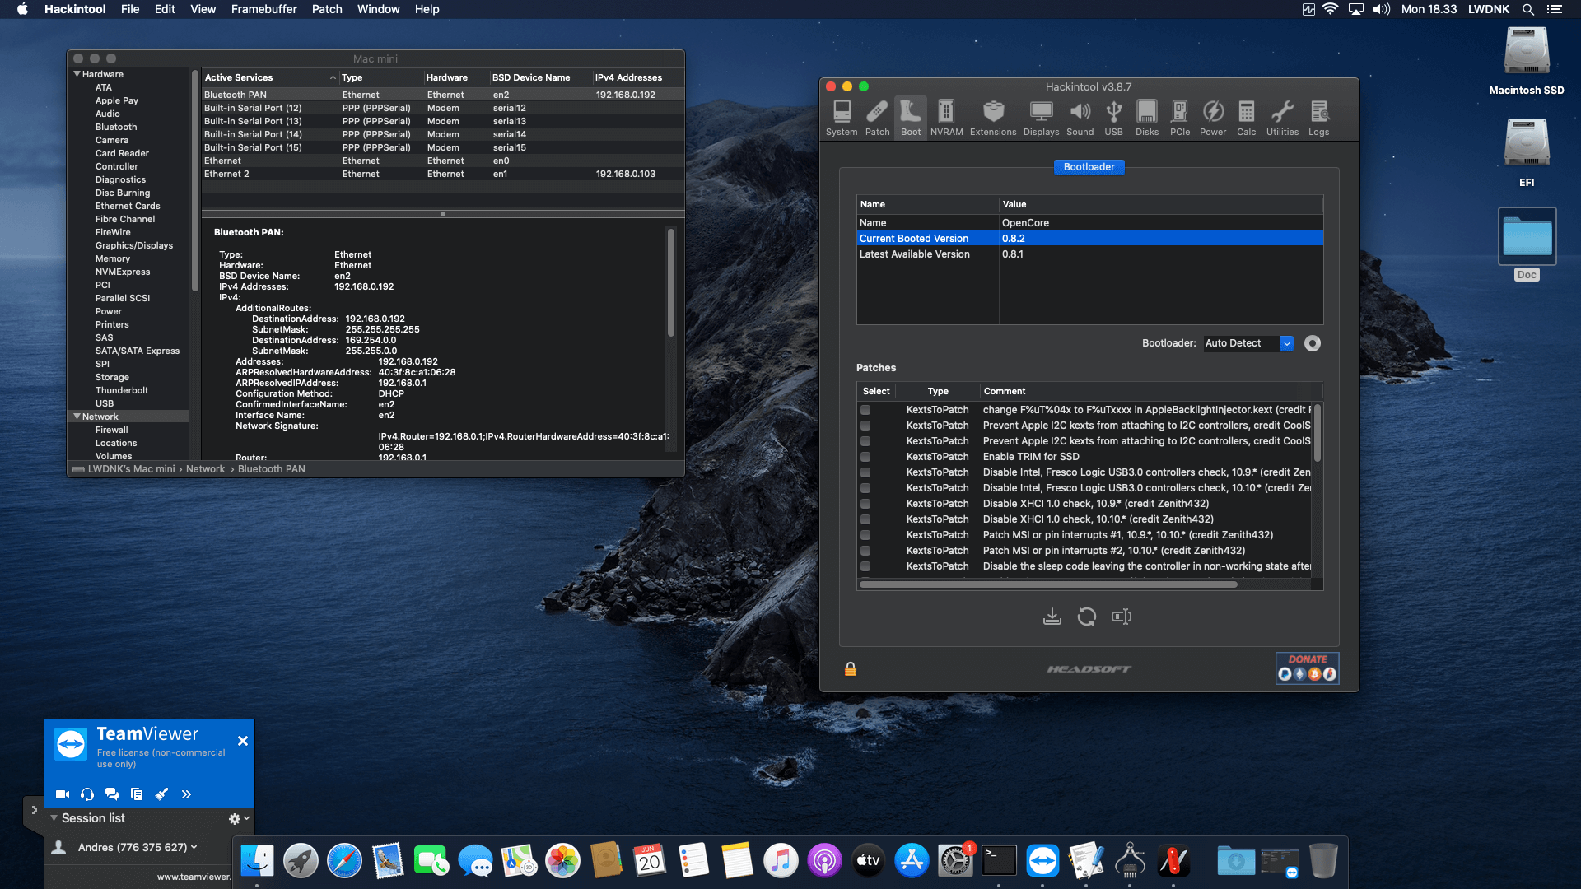Select the Latest Available Version row
This screenshot has height=889, width=1581.
1089,254
